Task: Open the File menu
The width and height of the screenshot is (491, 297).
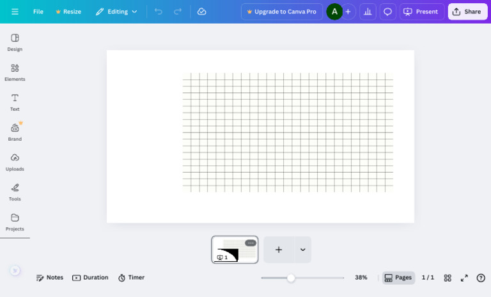Action: (x=38, y=12)
